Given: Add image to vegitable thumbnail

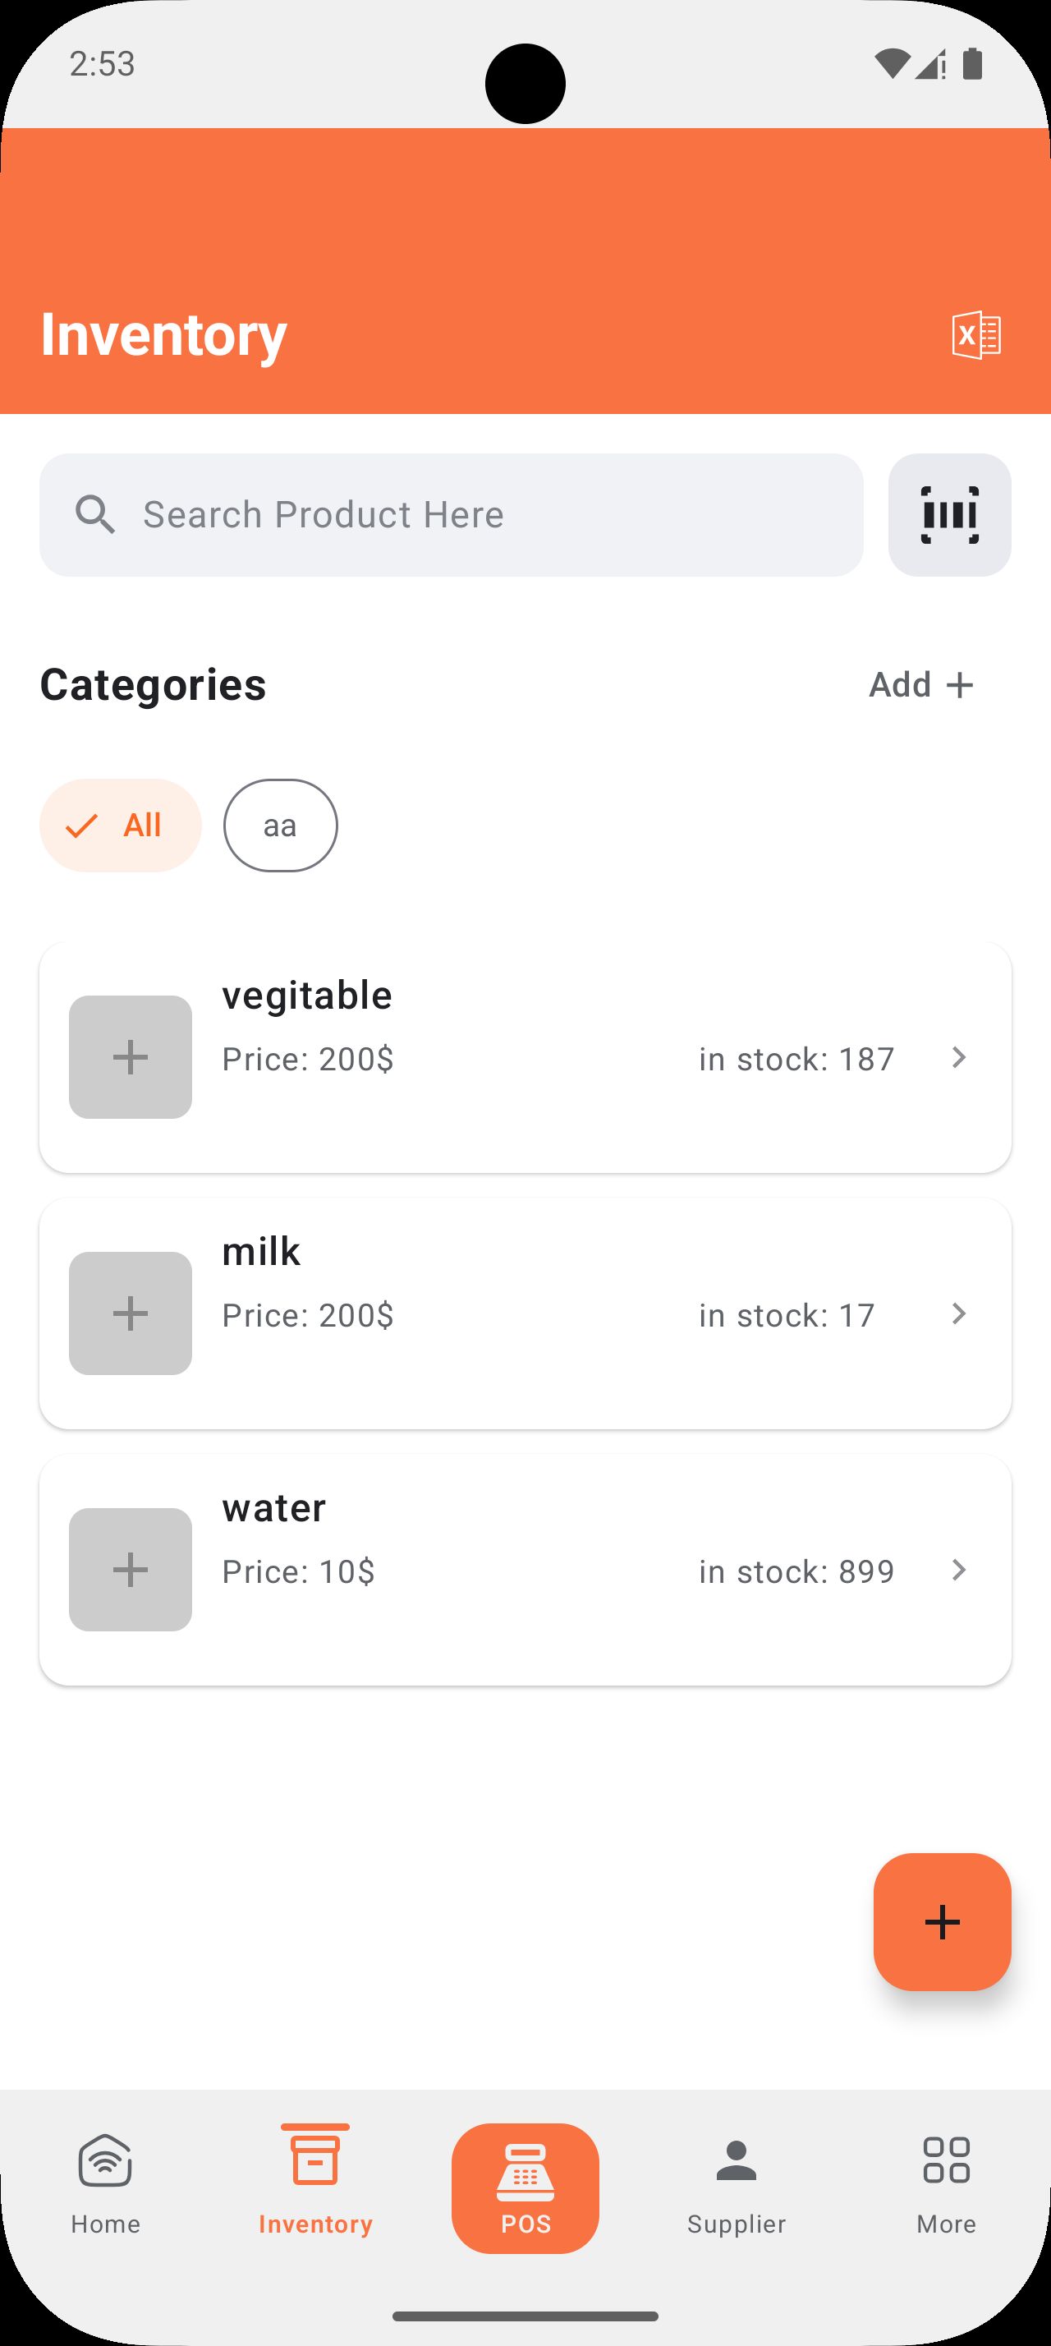Looking at the screenshot, I should tap(130, 1057).
